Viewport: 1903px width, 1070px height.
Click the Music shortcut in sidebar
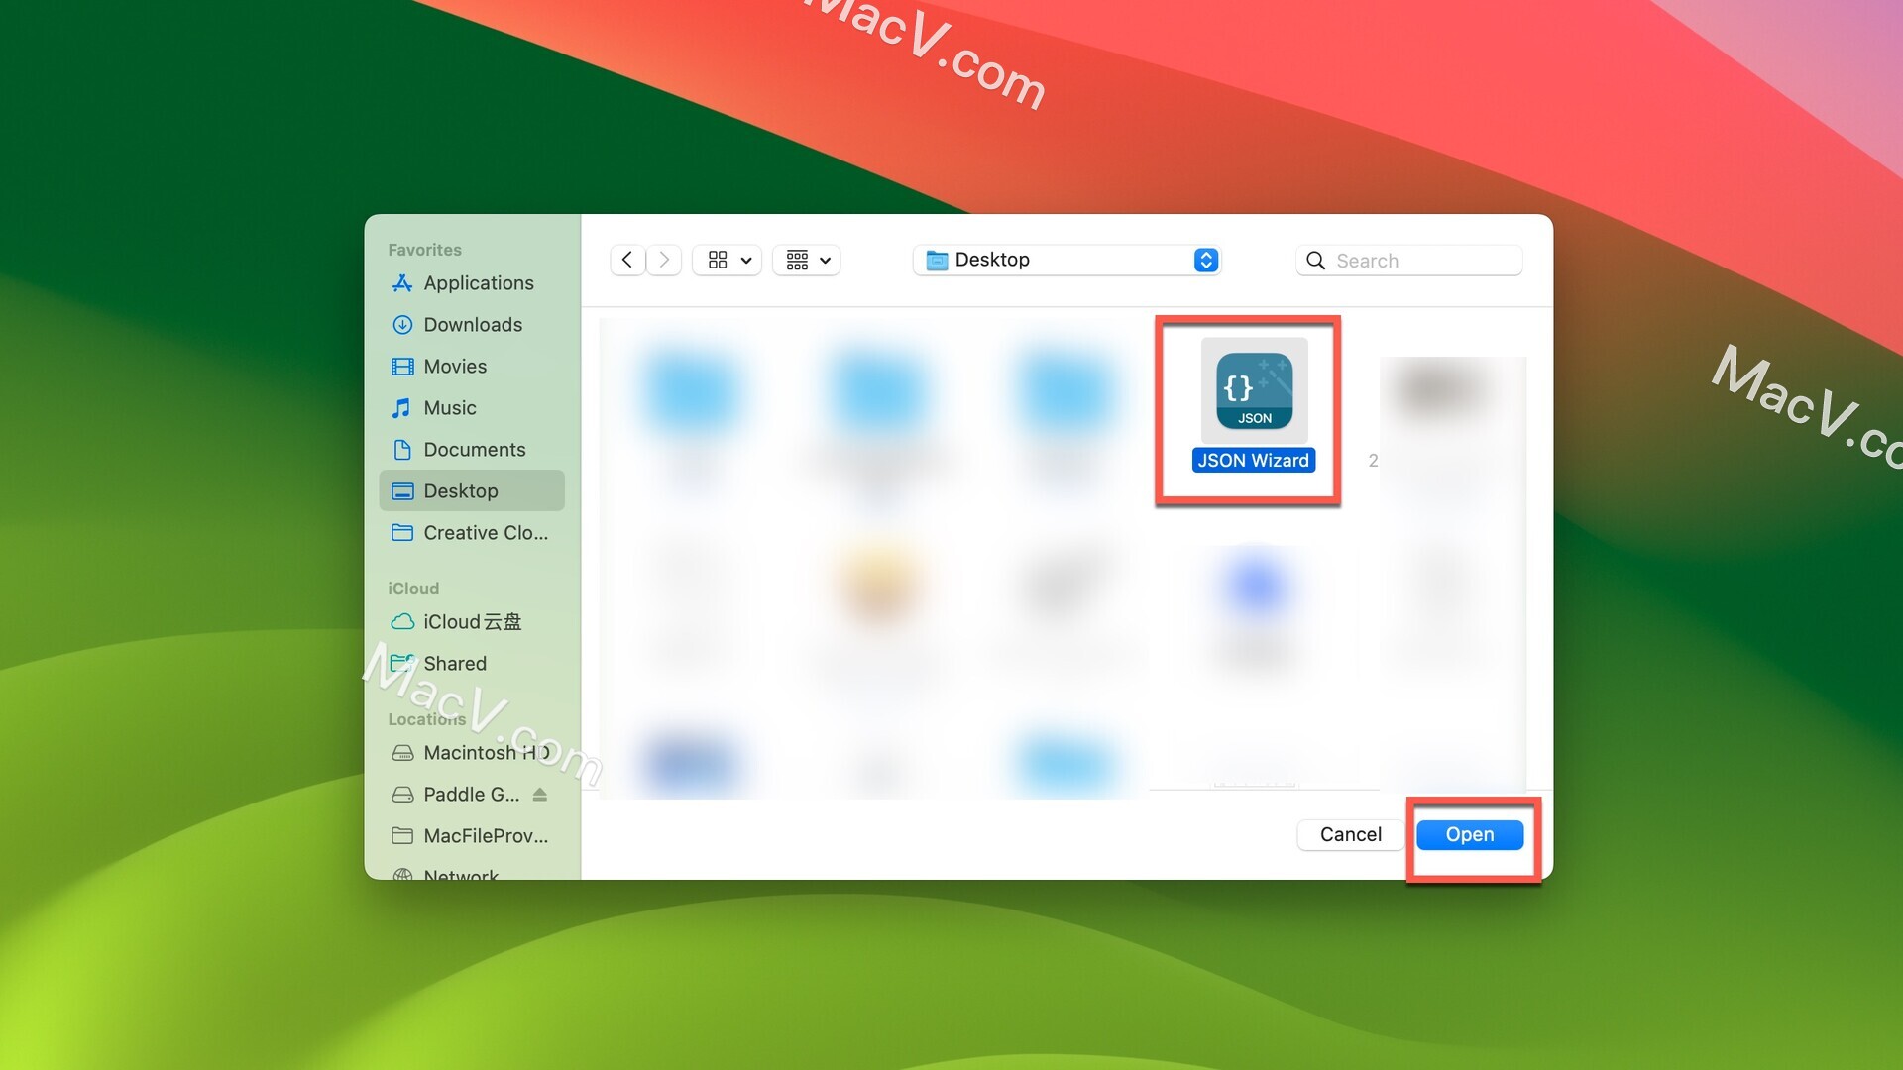click(450, 407)
